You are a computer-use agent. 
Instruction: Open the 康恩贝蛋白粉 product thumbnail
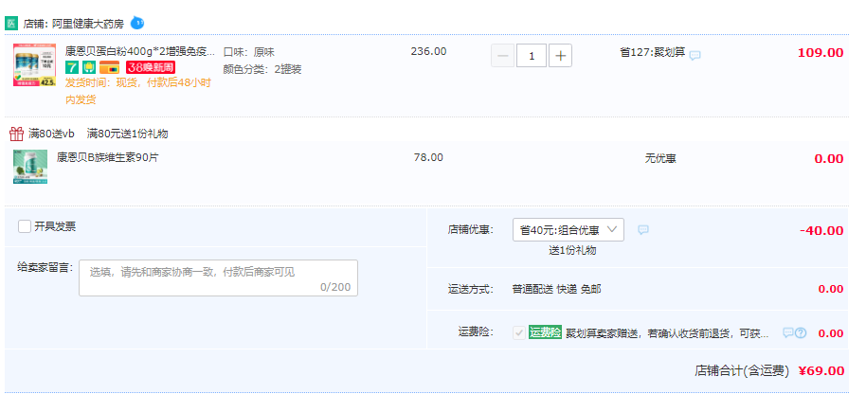[x=34, y=65]
